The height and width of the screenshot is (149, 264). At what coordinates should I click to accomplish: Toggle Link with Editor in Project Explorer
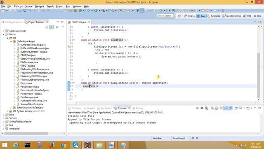[x=51, y=27]
